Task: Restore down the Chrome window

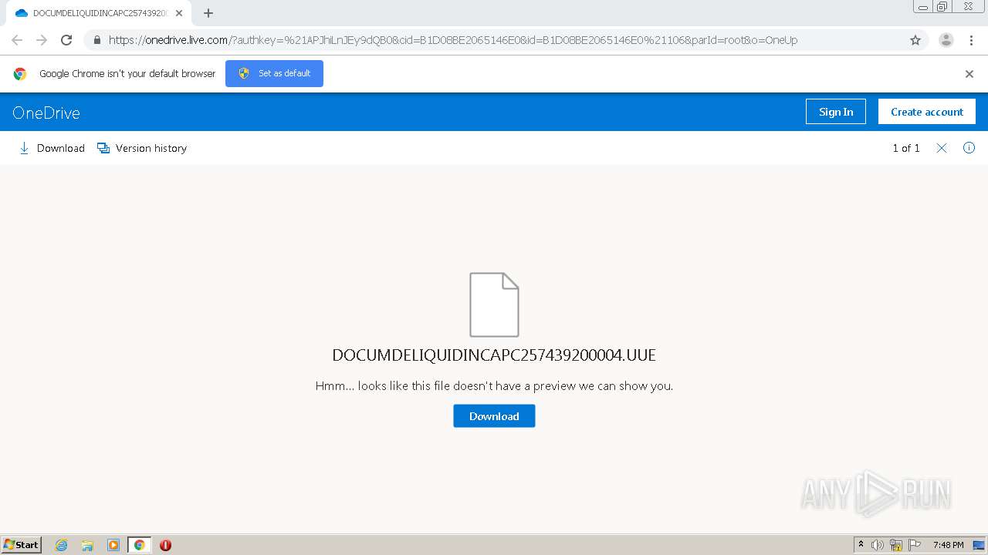Action: (942, 6)
